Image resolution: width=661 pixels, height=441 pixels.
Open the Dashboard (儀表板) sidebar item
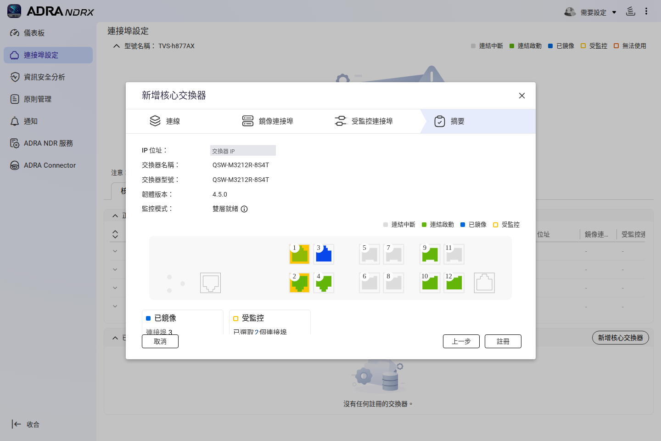coord(48,33)
